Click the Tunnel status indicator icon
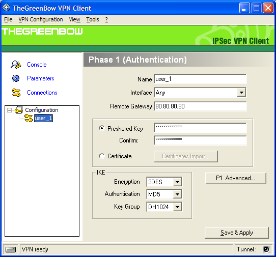Viewport: 276px width, 257px height. [x=266, y=249]
